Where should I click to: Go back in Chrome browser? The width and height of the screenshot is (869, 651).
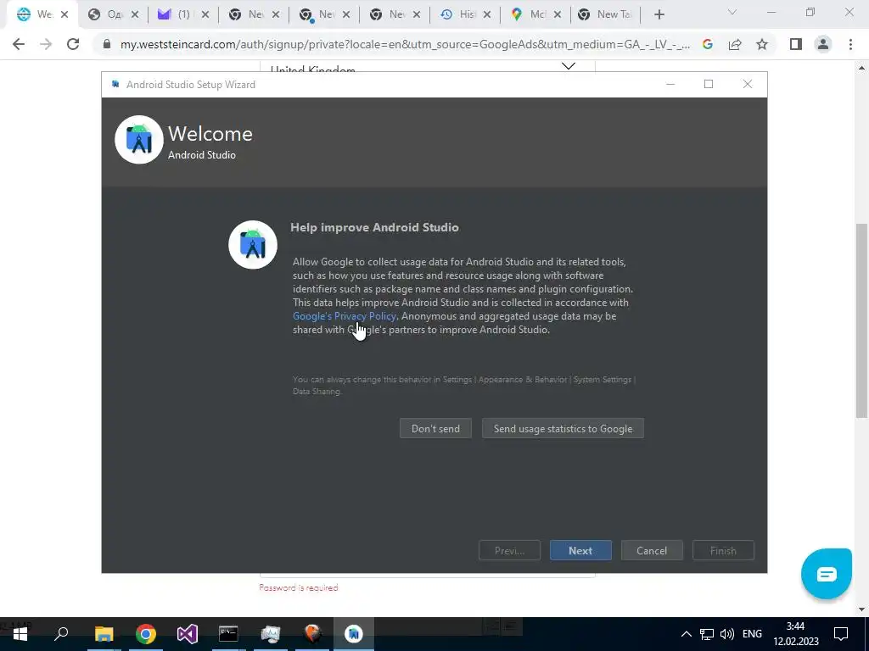tap(19, 44)
